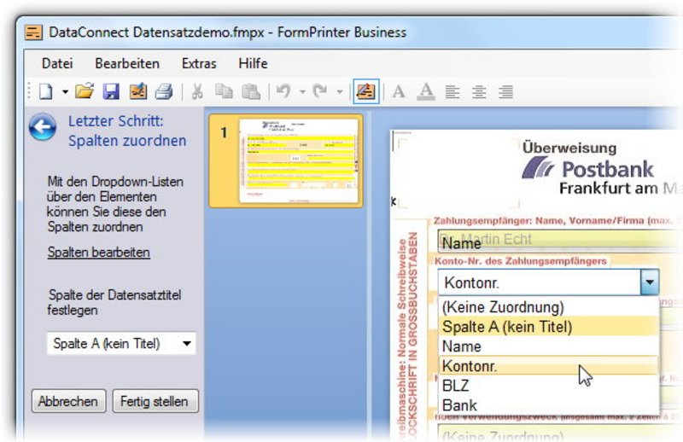This screenshot has width=683, height=442.
Task: Open the New document dropdown arrow
Action: pos(65,92)
